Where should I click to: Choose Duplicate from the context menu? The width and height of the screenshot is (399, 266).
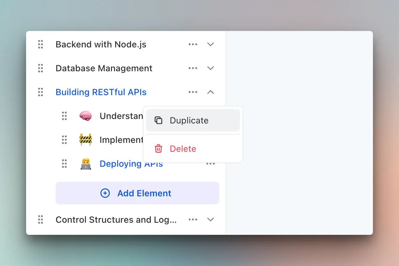(193, 120)
